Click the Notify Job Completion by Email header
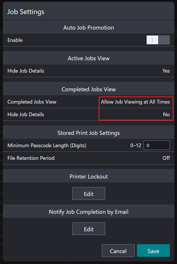This screenshot has width=177, height=264. coord(89,212)
